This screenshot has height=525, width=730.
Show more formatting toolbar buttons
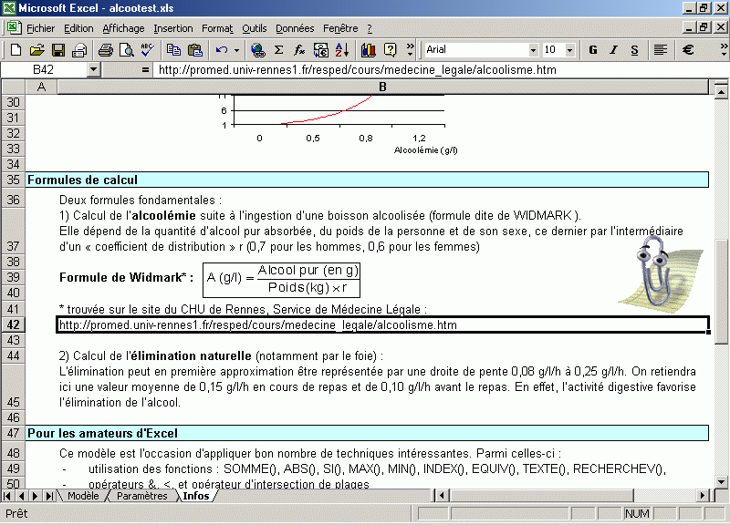coord(724,50)
